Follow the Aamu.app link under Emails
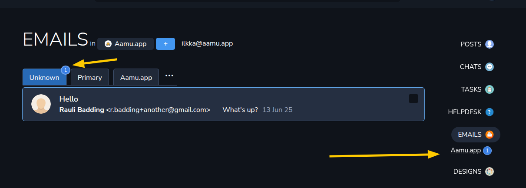526x188 pixels. tap(466, 151)
